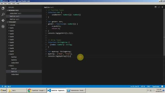The image size is (165, 93).
Task: Open the Edit menu
Action: click(x=5, y=3)
